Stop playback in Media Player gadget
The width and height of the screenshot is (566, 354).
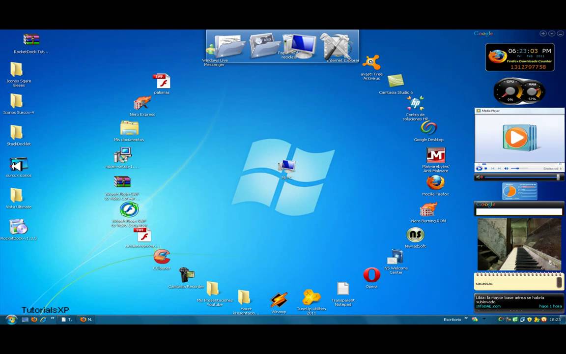[x=486, y=168]
